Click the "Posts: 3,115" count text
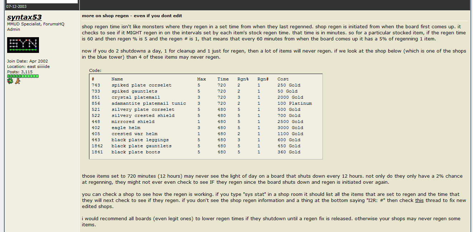Screen dimensions: 473x232 pos(20,72)
